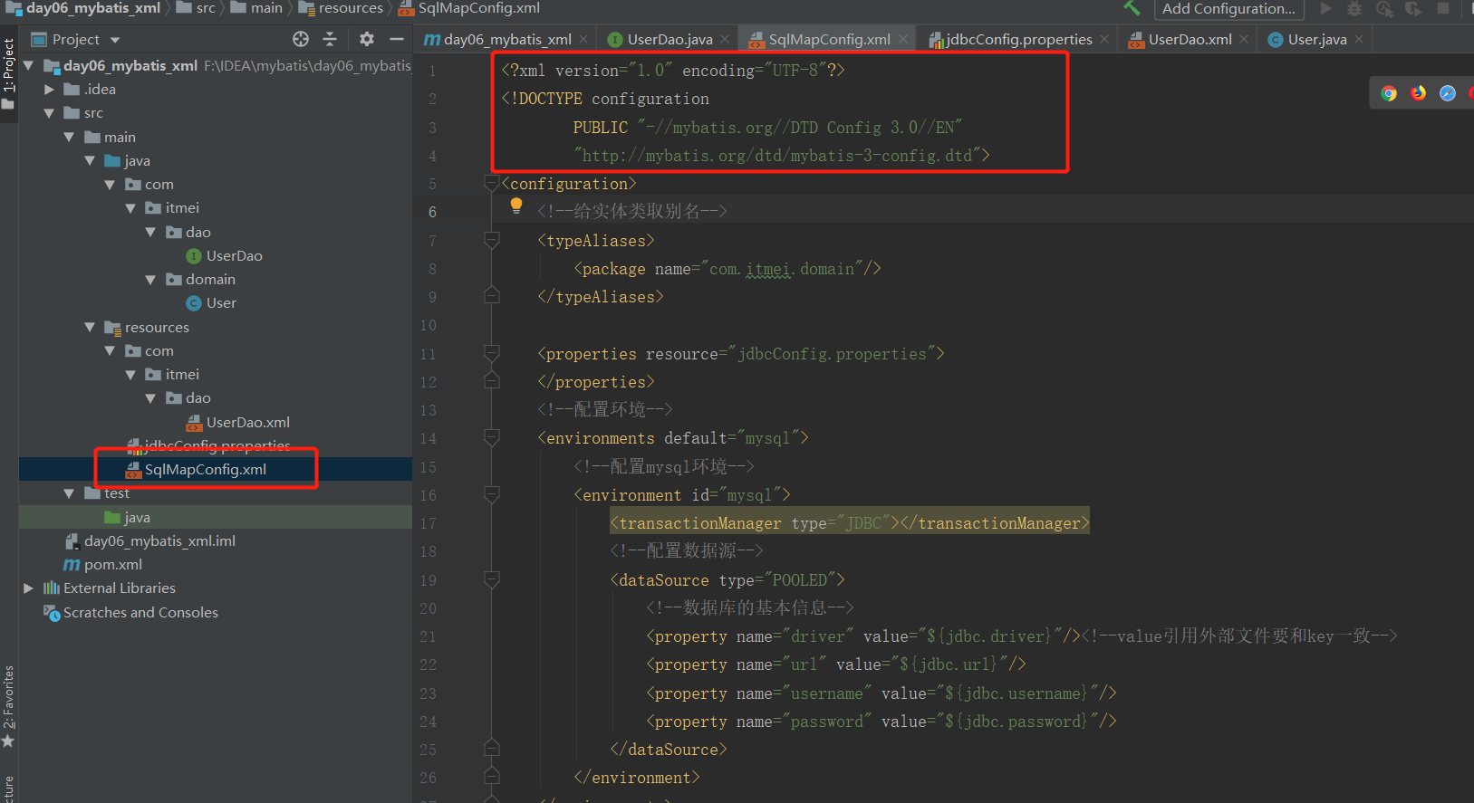Expand External Libraries node
Image resolution: width=1474 pixels, height=803 pixels.
click(x=28, y=588)
